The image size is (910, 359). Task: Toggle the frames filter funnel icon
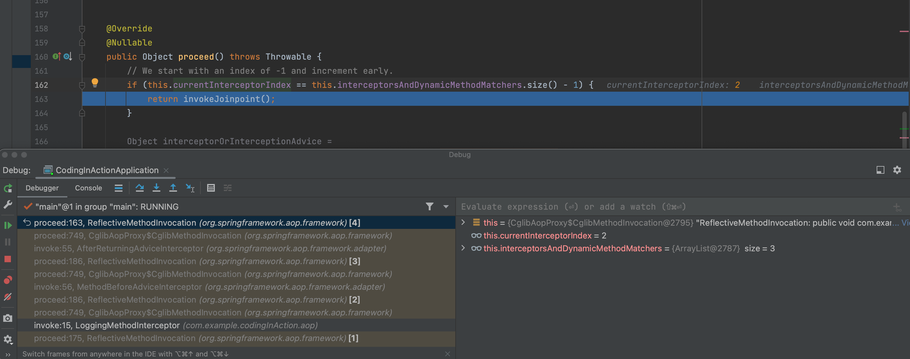(429, 206)
